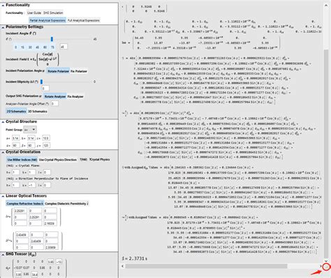Open the Point Group dropdown

(x=30, y=129)
